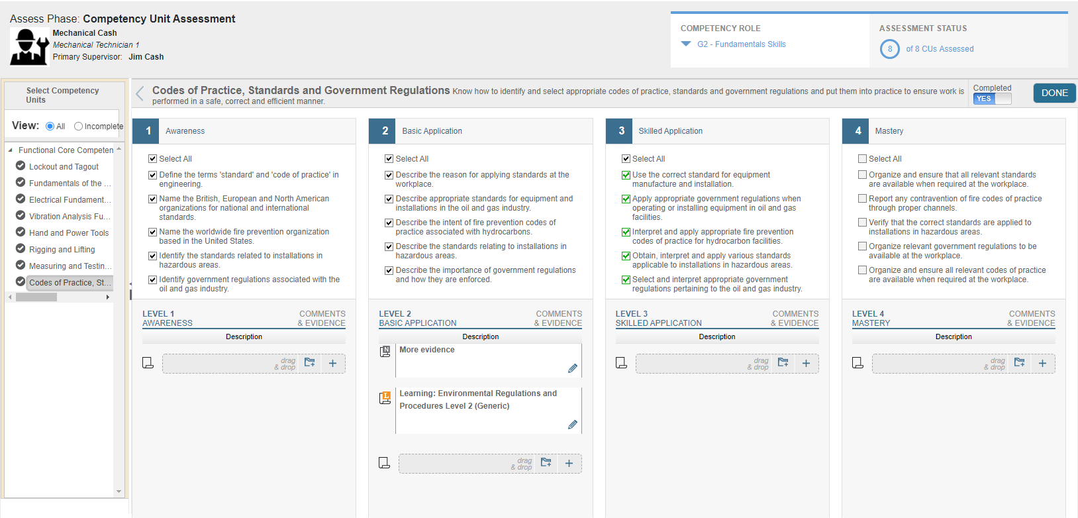Select Vibration Analysis competency unit
Screen dimensions: 1078x518
coord(70,217)
